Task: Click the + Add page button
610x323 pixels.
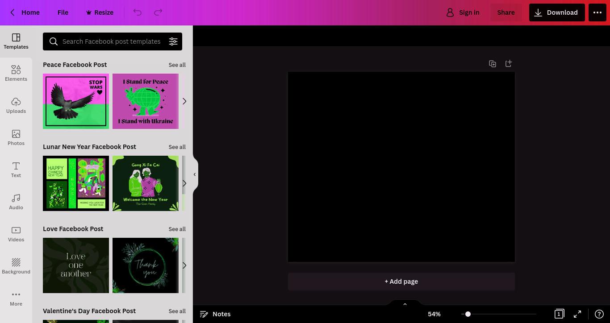Action: [x=401, y=282]
